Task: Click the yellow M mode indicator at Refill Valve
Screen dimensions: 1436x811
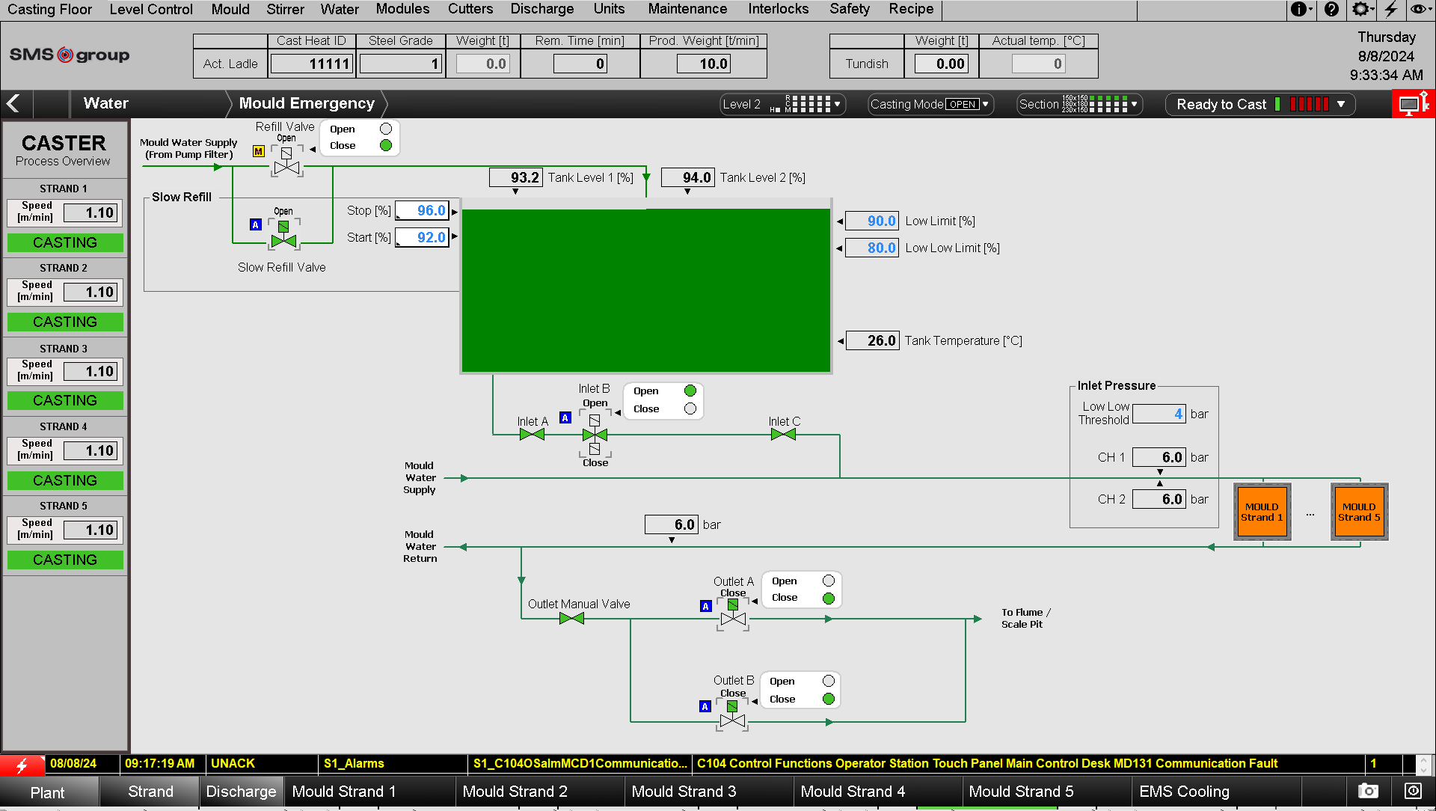Action: [259, 152]
